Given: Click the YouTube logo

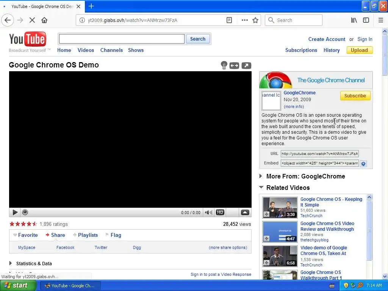Looking at the screenshot, I should pos(27,39).
